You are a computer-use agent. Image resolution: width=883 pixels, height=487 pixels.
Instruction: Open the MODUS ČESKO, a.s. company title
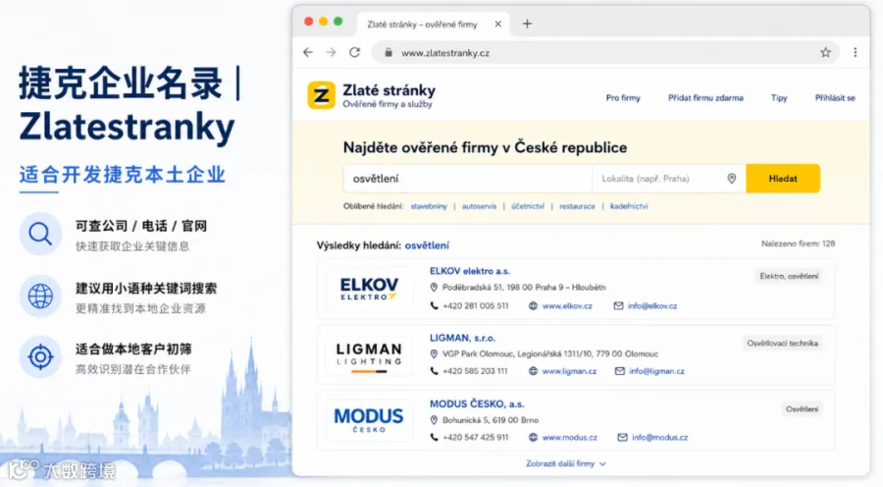tap(477, 405)
